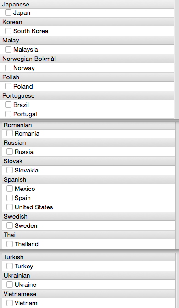Viewport: 179px width, 308px height.
Task: Tick the Malaysia checkbox
Action: tap(8, 49)
